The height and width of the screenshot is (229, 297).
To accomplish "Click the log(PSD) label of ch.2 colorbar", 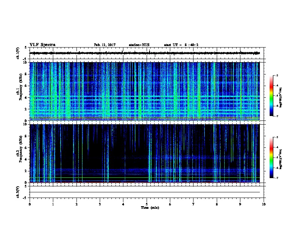I will (281, 159).
